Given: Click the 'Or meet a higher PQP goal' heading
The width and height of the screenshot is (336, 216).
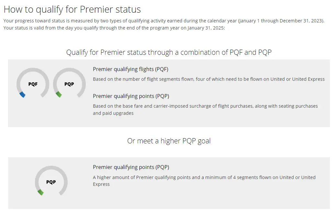Looking at the screenshot, I should pos(169,141).
